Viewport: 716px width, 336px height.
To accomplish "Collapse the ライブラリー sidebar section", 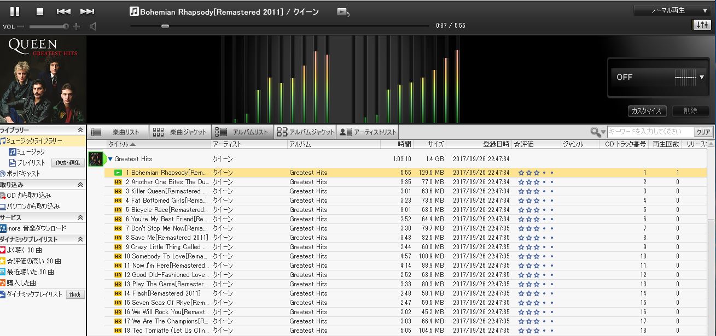I will 80,130.
